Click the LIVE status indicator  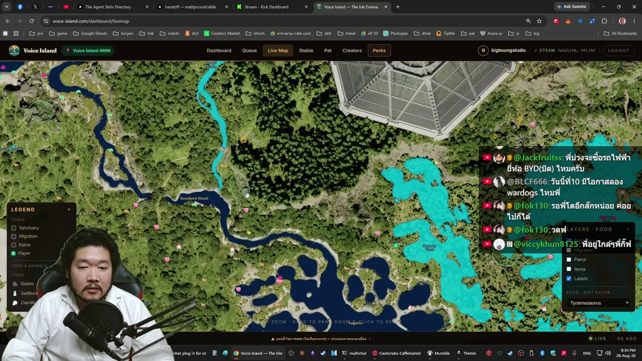coord(597,338)
